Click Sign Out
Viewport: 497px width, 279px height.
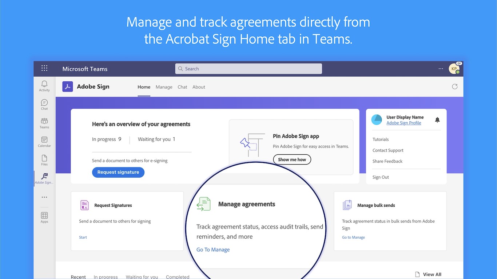[381, 177]
